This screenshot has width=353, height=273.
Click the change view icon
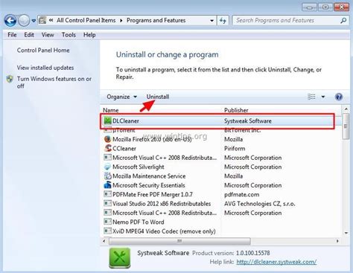pos(311,97)
